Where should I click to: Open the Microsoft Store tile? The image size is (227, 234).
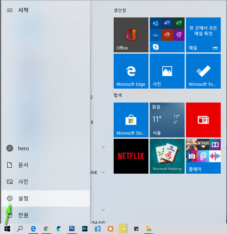131,120
